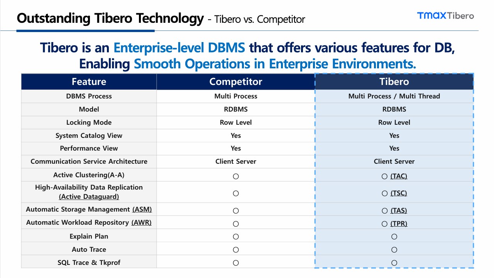
Task: Click 'Row Level' in the Tibero column
Action: click(x=394, y=122)
